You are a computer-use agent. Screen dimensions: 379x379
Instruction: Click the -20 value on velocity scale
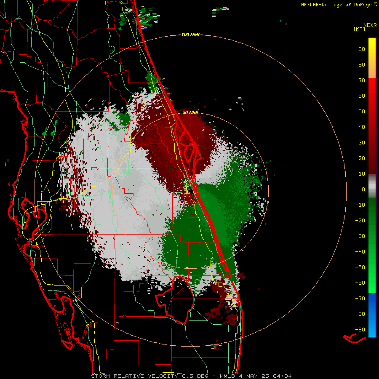(360, 221)
